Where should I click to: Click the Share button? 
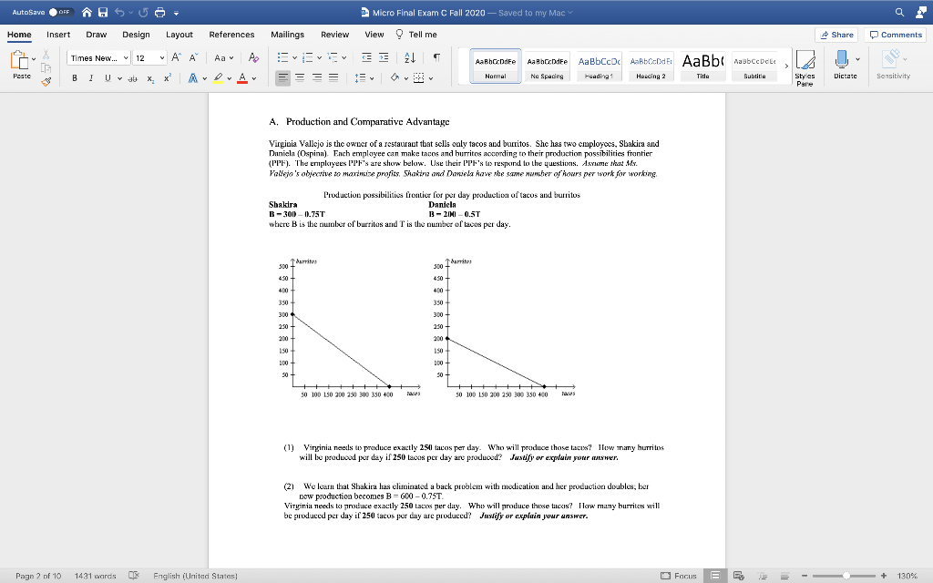(836, 35)
